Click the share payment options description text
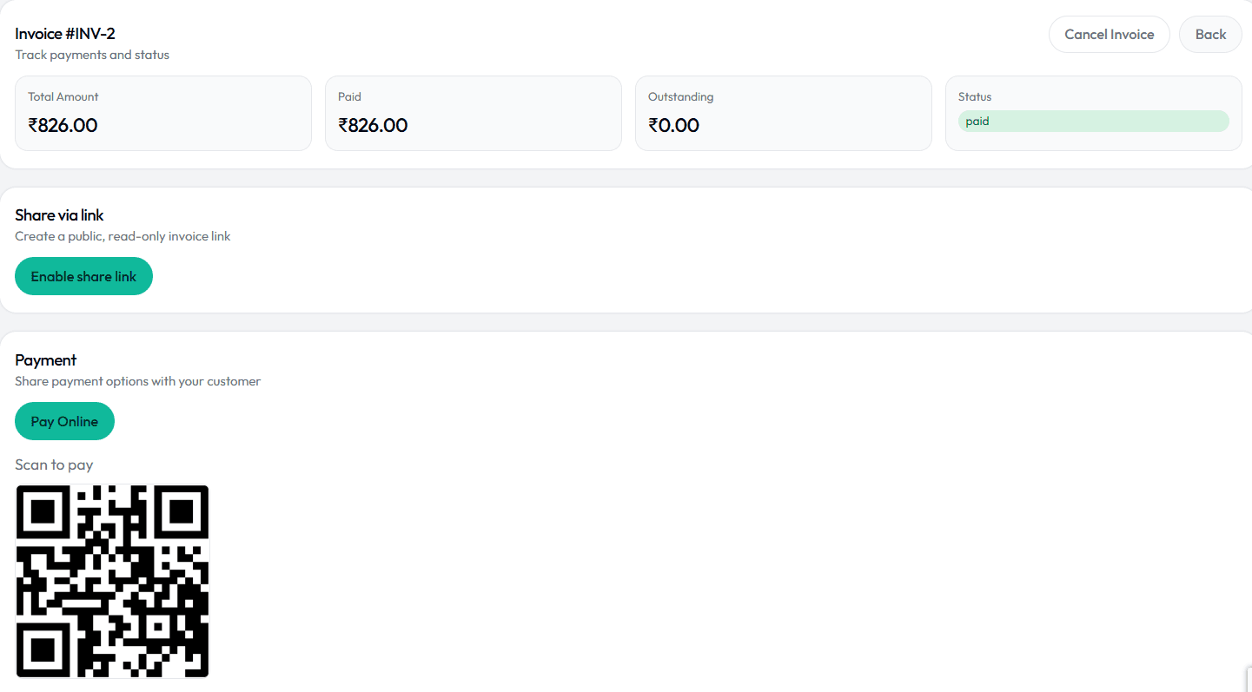 click(x=137, y=380)
